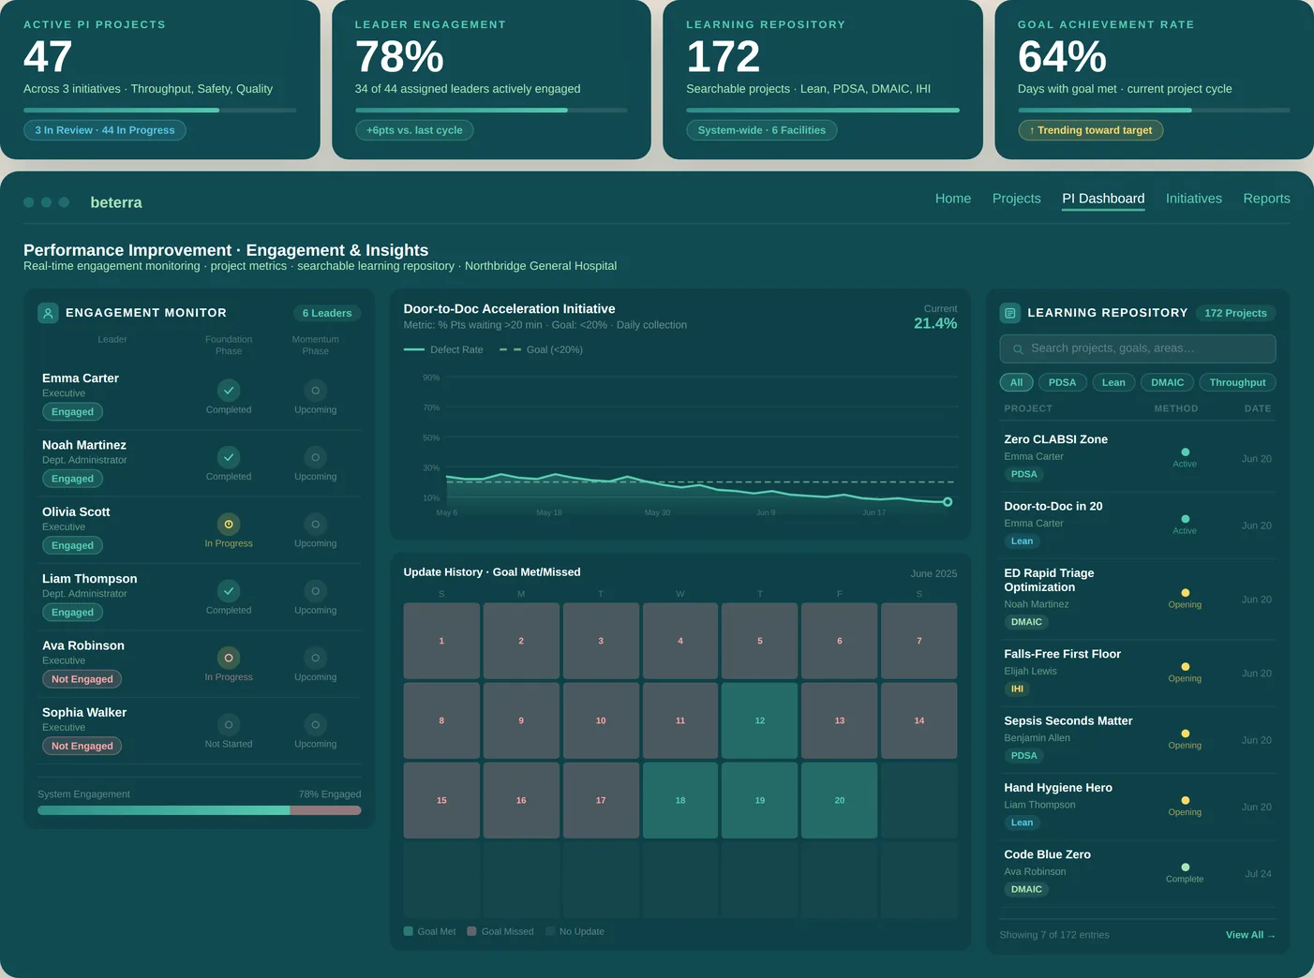Switch to the Projects tab

1016,199
